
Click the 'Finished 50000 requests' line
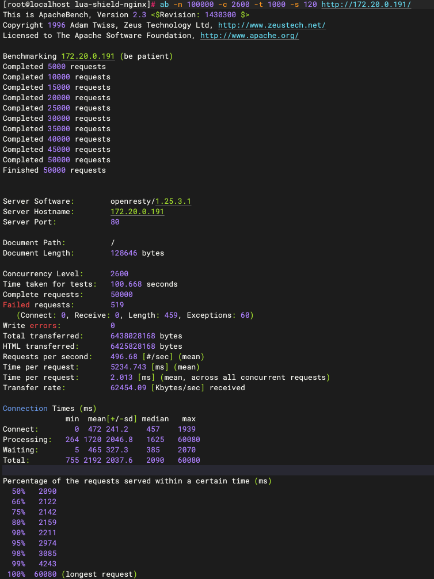pyautogui.click(x=54, y=170)
